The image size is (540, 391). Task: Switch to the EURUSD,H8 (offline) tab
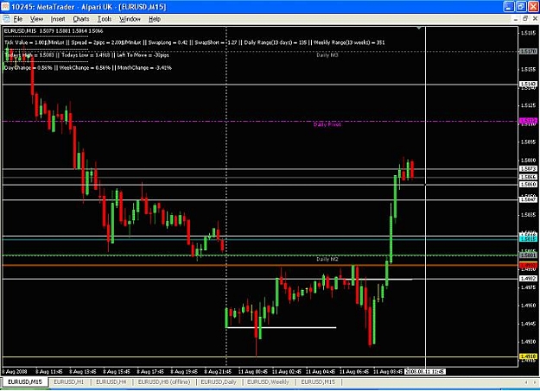(164, 382)
